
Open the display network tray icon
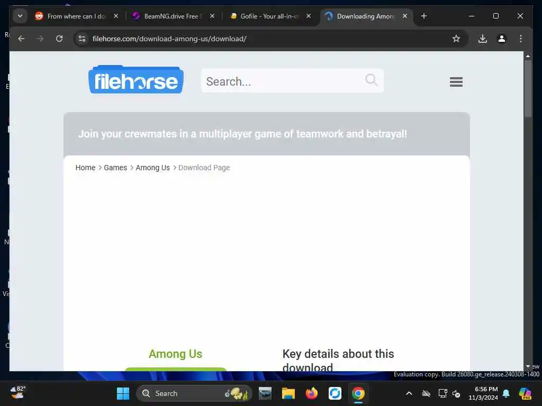click(442, 393)
